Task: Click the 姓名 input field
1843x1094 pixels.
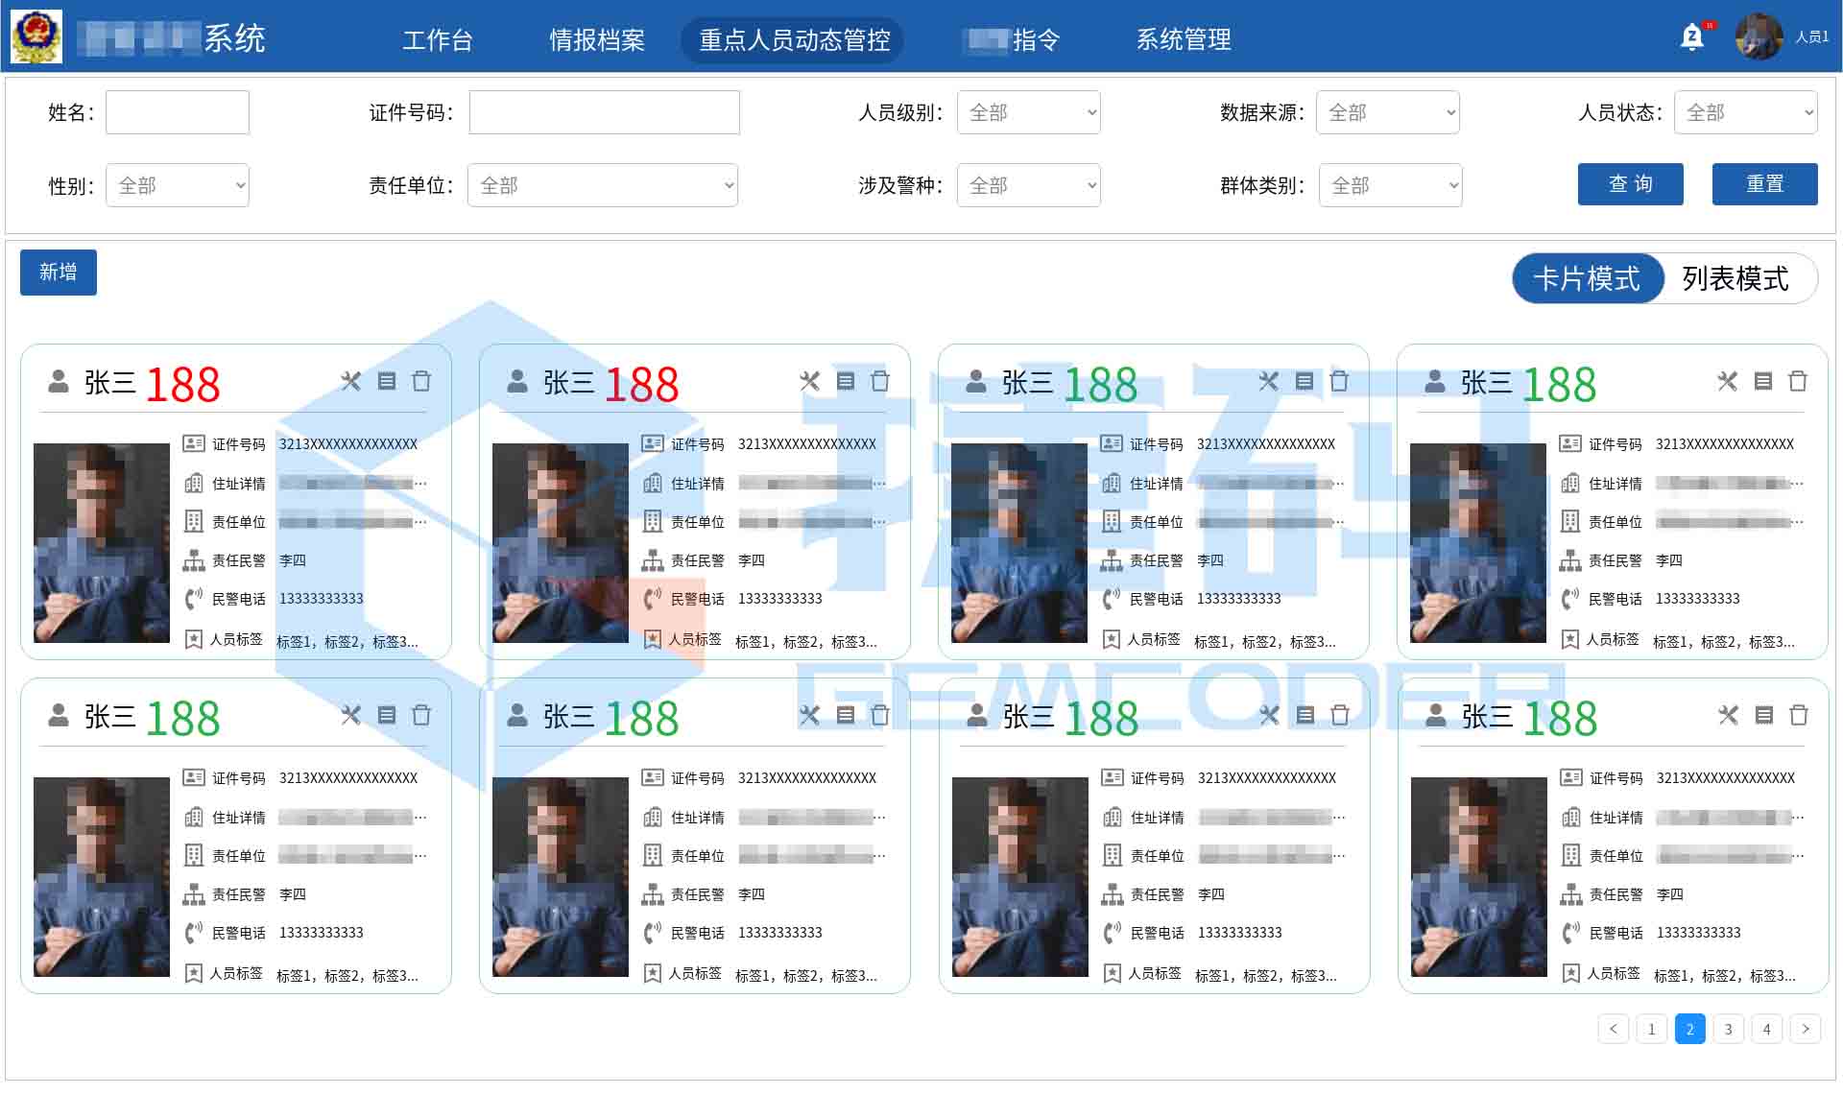Action: [177, 112]
